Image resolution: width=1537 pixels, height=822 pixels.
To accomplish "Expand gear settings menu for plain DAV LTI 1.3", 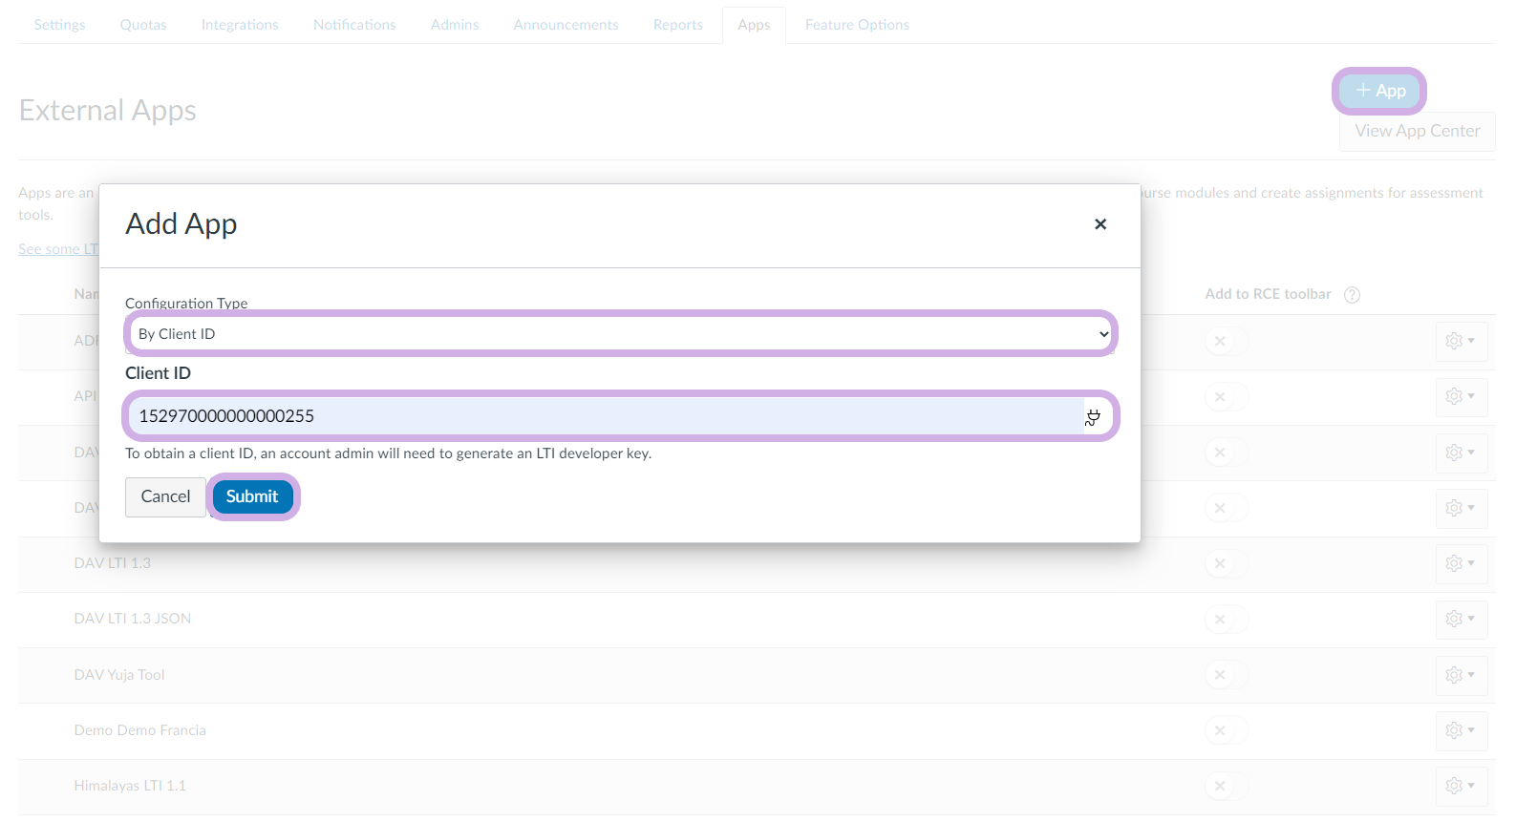I will (1461, 564).
